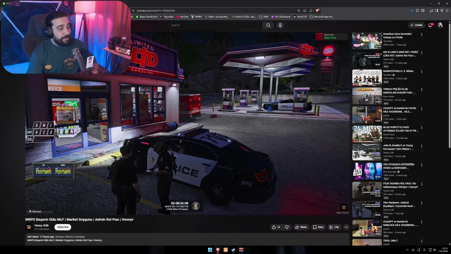Image resolution: width=451 pixels, height=254 pixels.
Task: Click the browser address bar URL
Action: pos(156,11)
